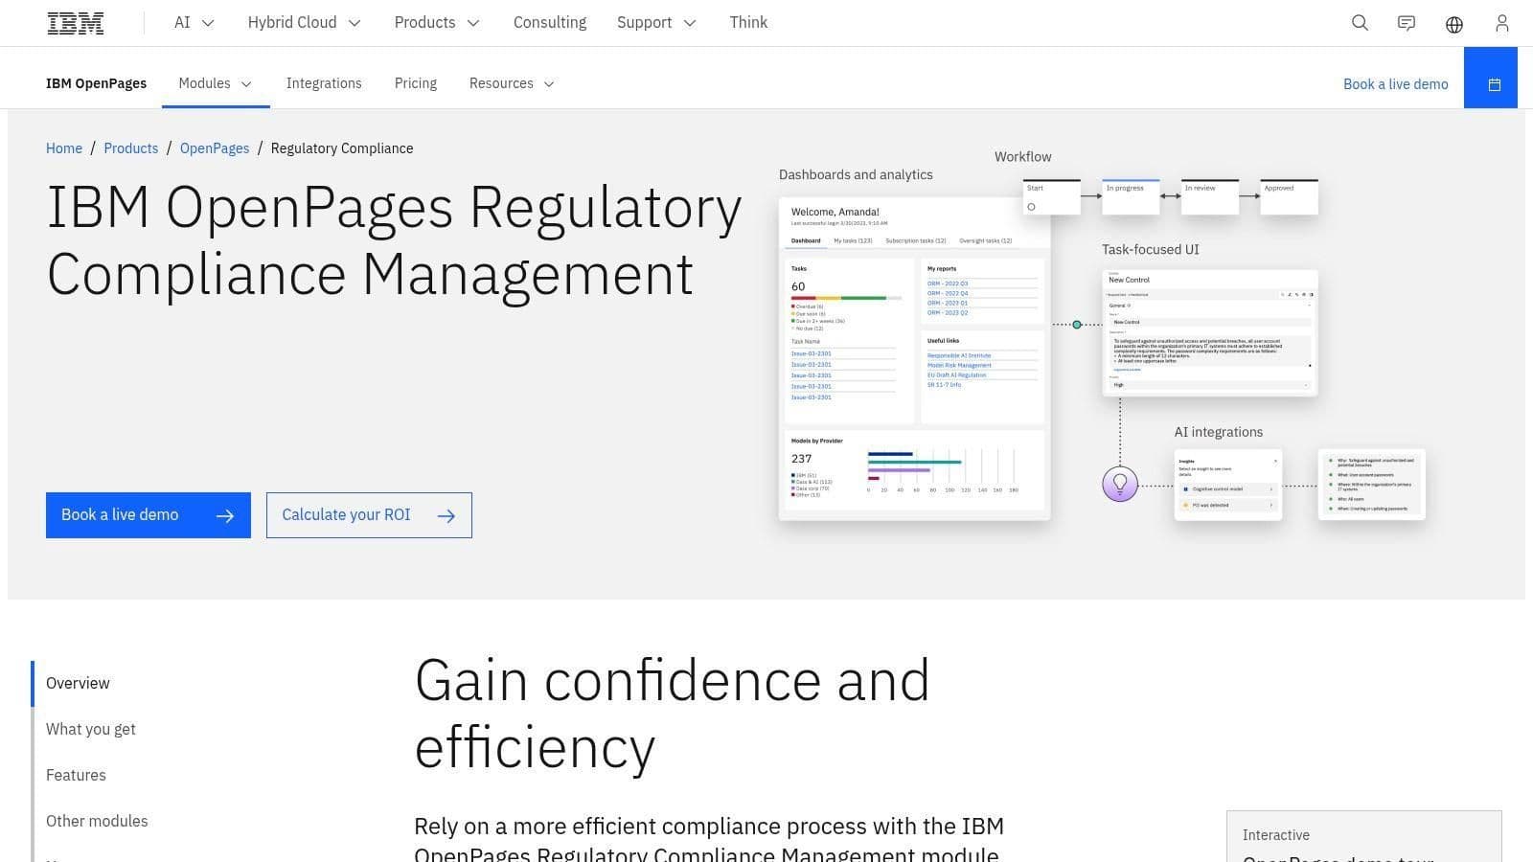Expand the Resources dropdown

[511, 83]
